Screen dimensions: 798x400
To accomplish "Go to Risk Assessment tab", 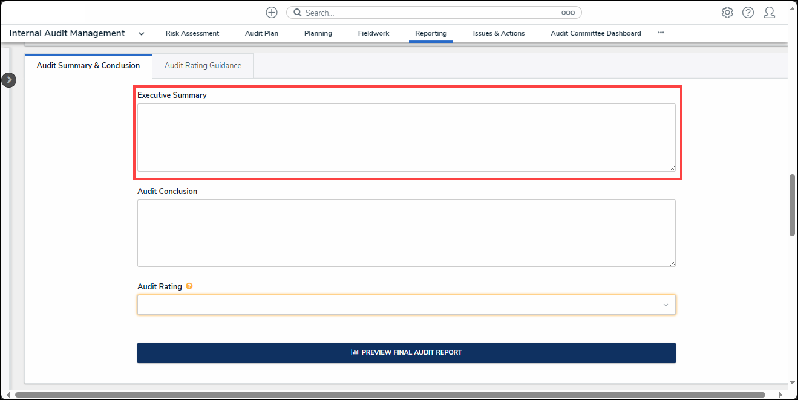I will (192, 33).
